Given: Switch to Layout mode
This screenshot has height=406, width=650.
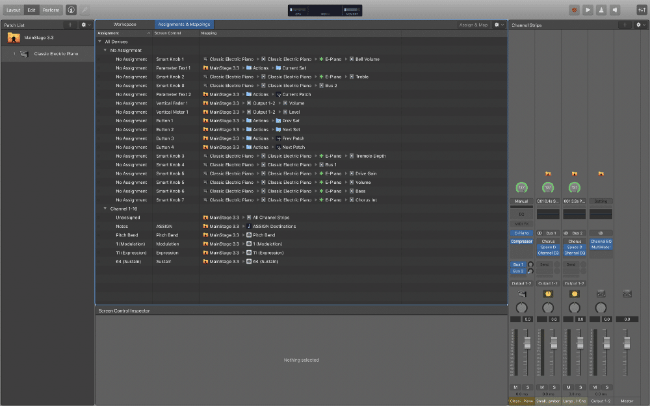Looking at the screenshot, I should pos(13,10).
